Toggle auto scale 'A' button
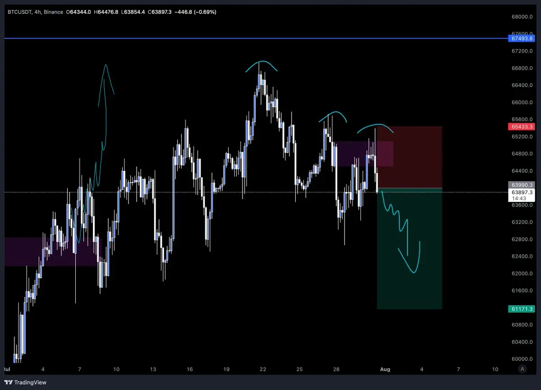 (x=522, y=369)
